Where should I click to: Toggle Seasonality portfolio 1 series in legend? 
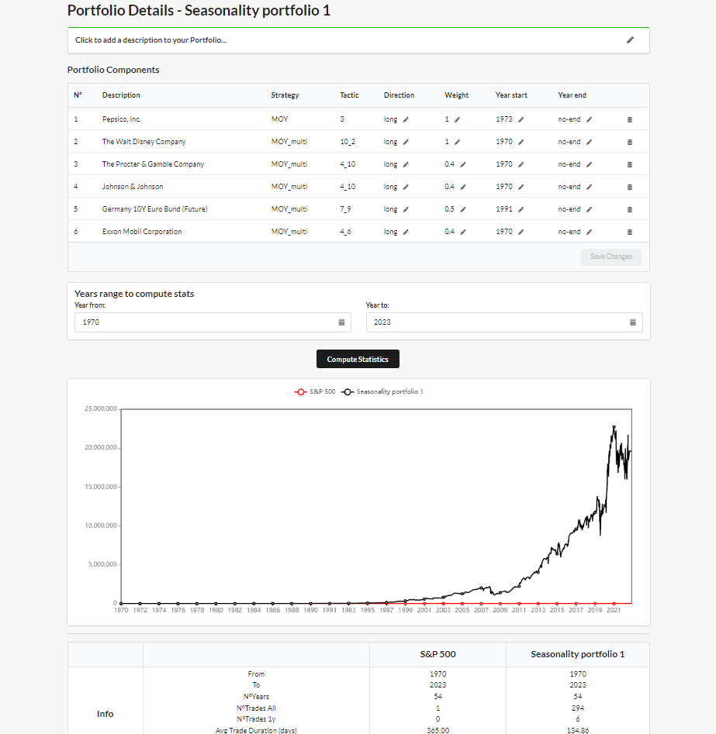tap(382, 392)
